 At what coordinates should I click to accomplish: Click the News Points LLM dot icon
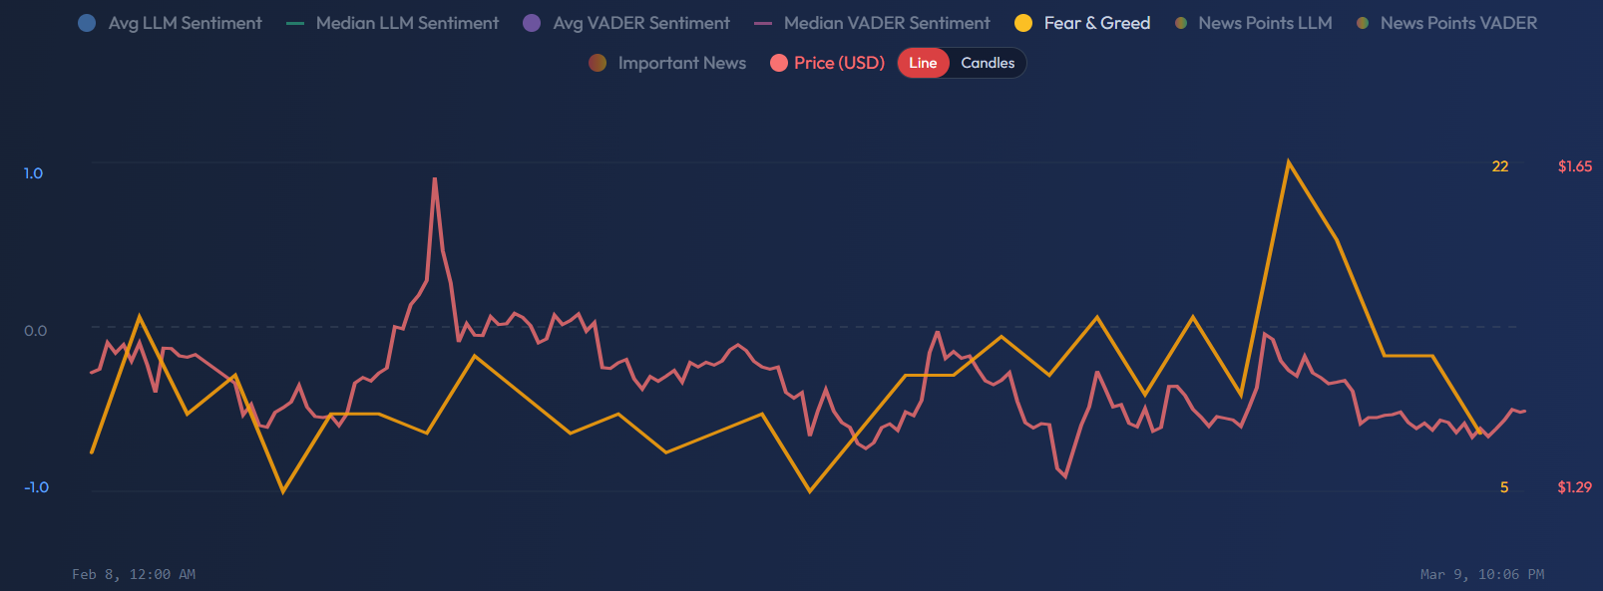[1181, 22]
